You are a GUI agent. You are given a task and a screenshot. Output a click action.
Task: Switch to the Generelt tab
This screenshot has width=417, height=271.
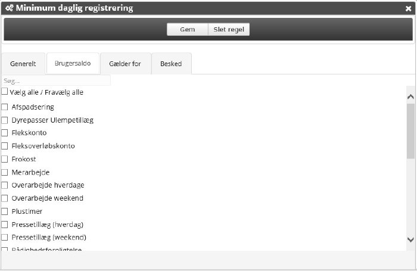(23, 64)
